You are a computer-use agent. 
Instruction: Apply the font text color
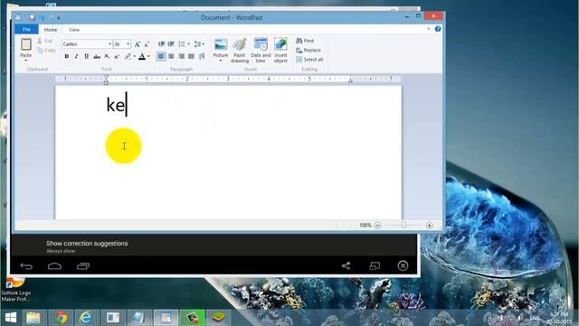pos(142,56)
